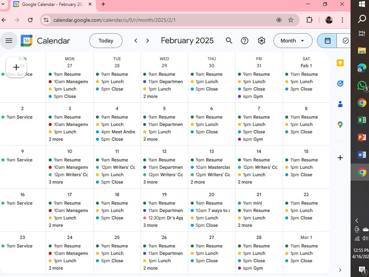Click the address bar URL
The width and height of the screenshot is (369, 277).
(114, 20)
